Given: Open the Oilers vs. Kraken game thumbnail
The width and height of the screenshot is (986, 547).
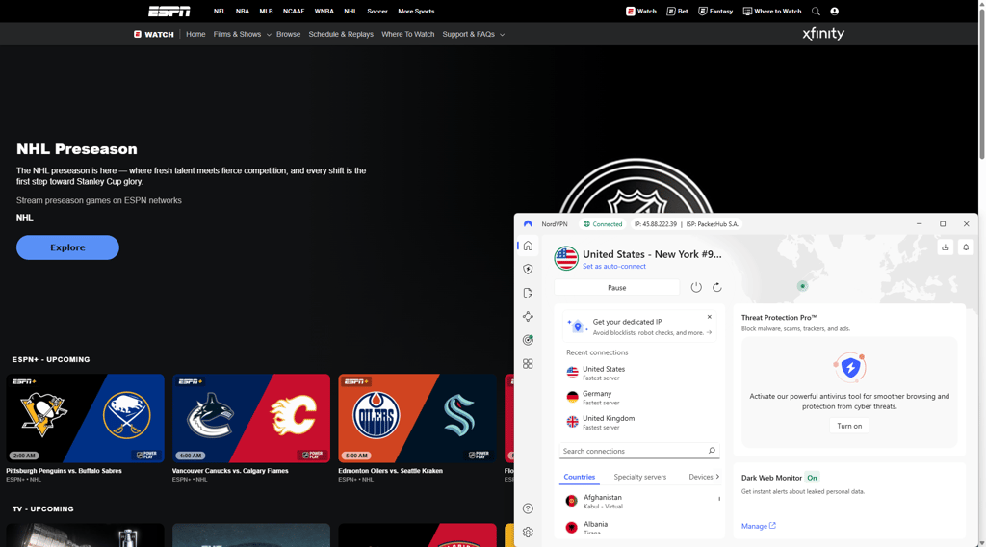Looking at the screenshot, I should 417,418.
